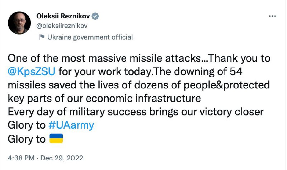The image size is (287, 170).
Task: Click the display name Oleksii Reznikov
Action: pos(63,17)
